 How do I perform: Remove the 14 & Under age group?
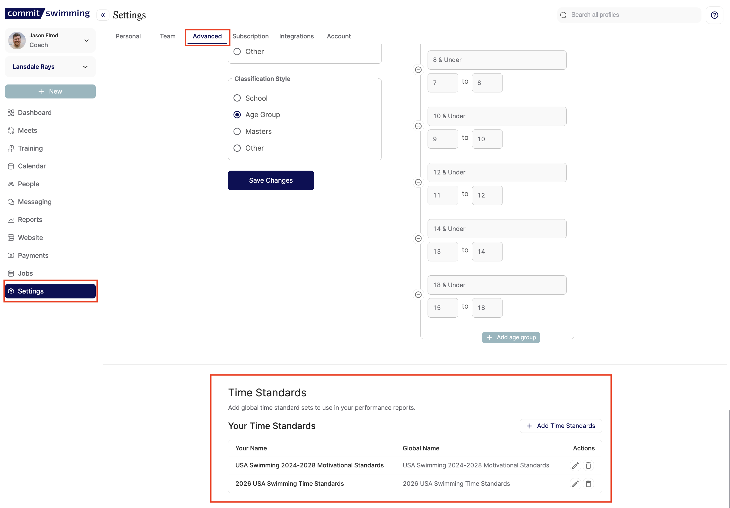pyautogui.click(x=418, y=239)
